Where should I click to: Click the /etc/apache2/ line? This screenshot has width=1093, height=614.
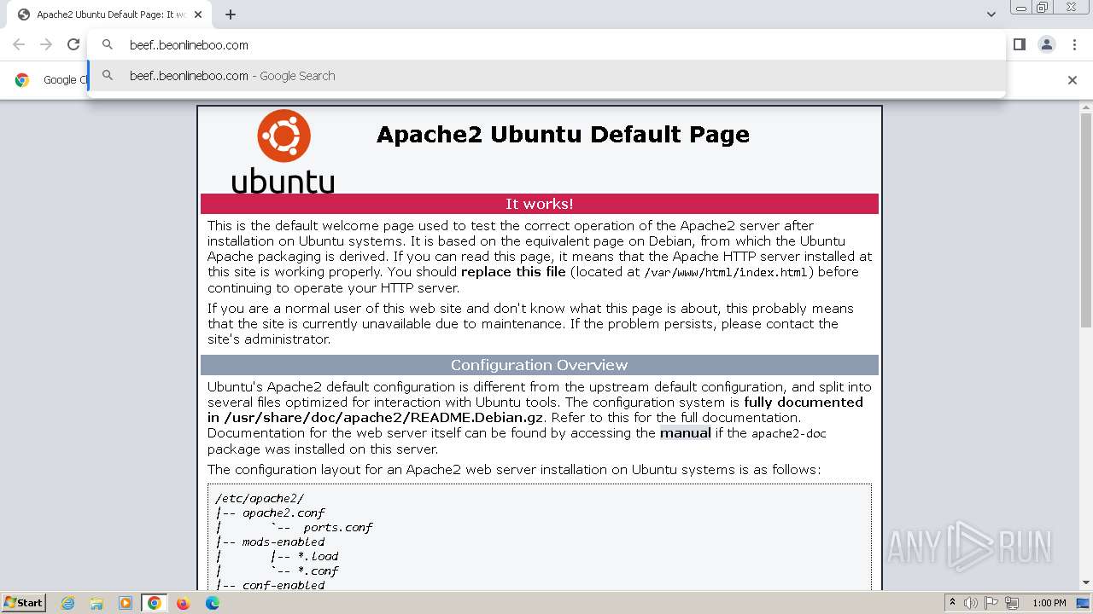pos(260,499)
